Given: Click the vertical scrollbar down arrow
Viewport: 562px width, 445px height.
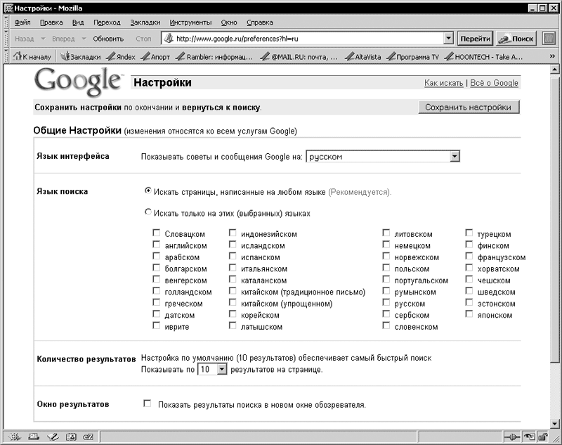Looking at the screenshot, I should click(x=554, y=419).
